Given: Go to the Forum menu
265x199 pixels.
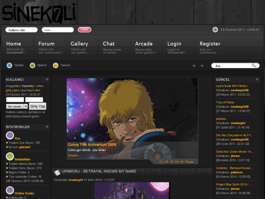Looking at the screenshot, I should click(50, 48).
